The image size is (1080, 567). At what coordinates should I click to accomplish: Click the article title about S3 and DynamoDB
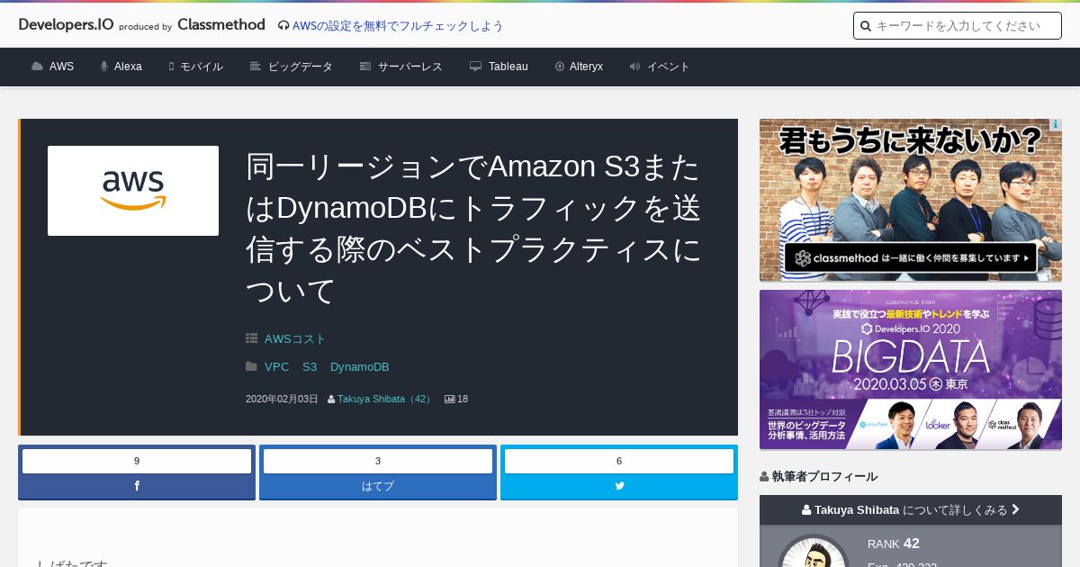tap(473, 229)
